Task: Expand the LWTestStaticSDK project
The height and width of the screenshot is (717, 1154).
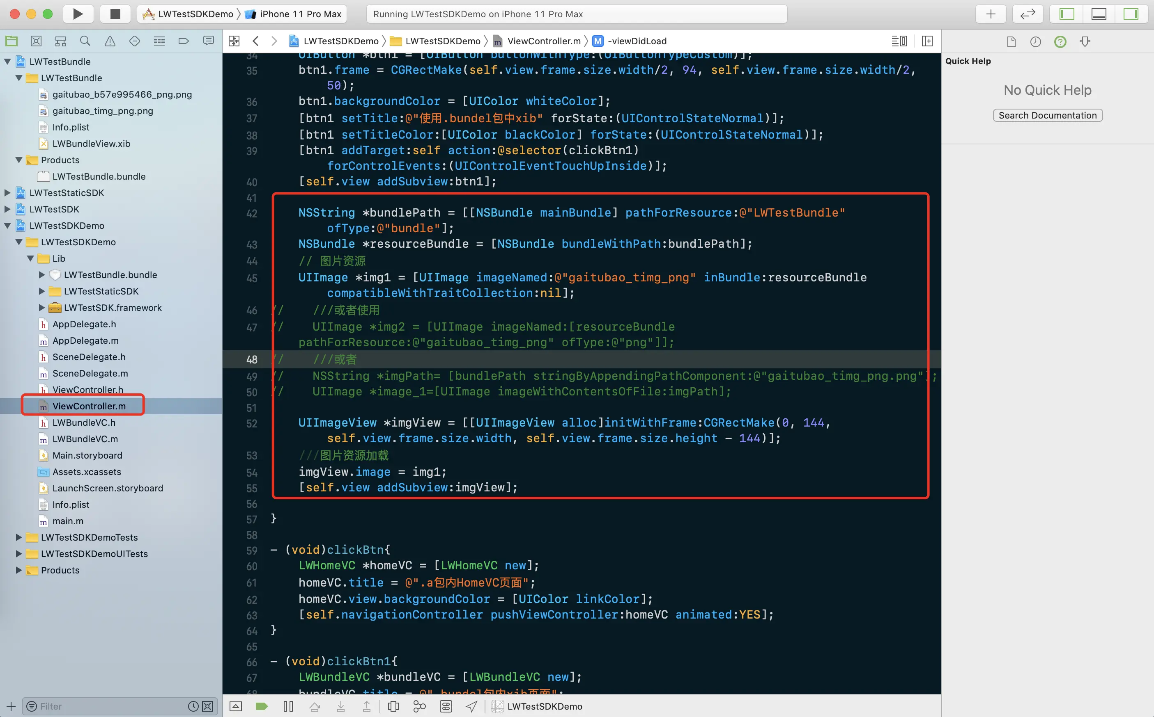Action: pos(7,193)
